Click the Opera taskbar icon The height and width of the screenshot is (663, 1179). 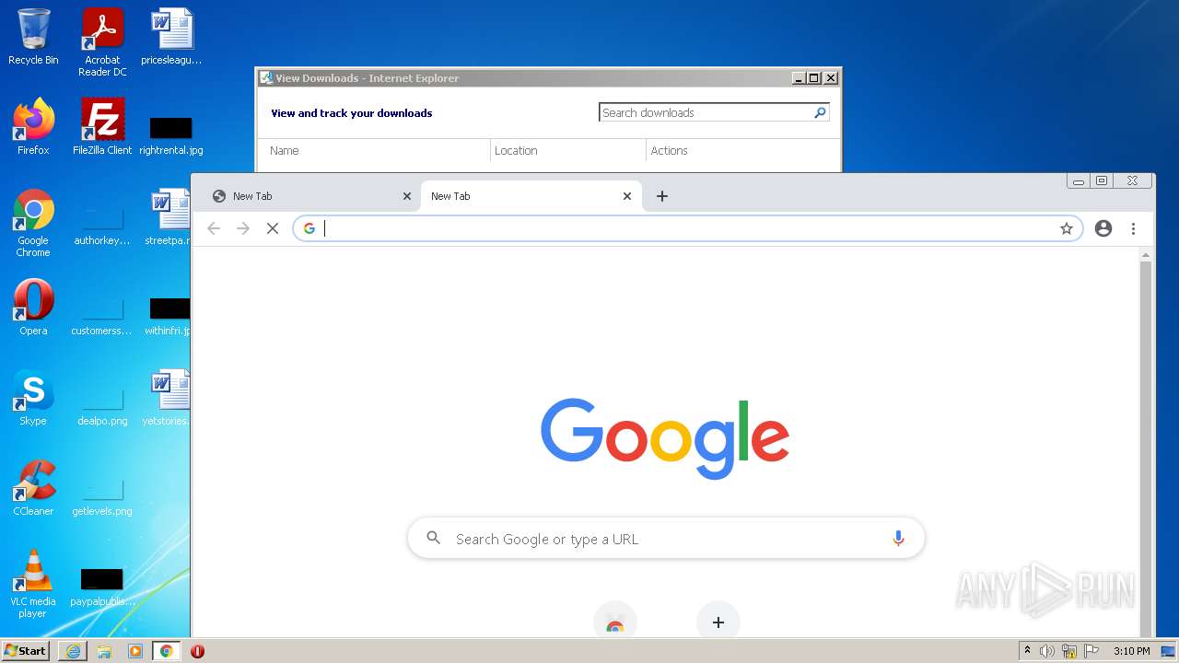tap(197, 651)
